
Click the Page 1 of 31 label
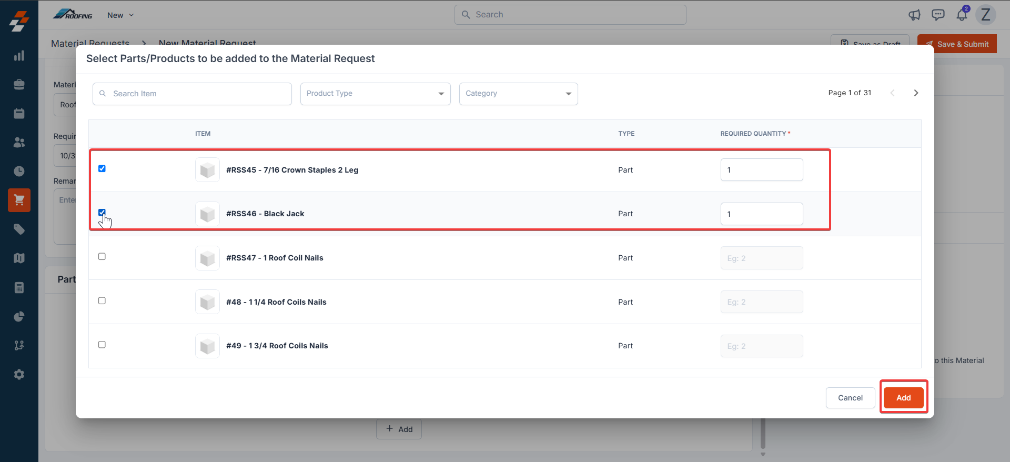point(850,93)
